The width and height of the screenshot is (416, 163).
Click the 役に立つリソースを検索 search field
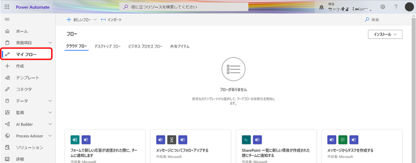click(x=184, y=7)
